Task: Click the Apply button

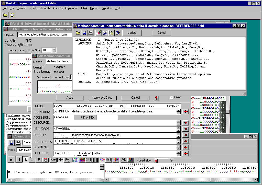Action: (x=70, y=98)
